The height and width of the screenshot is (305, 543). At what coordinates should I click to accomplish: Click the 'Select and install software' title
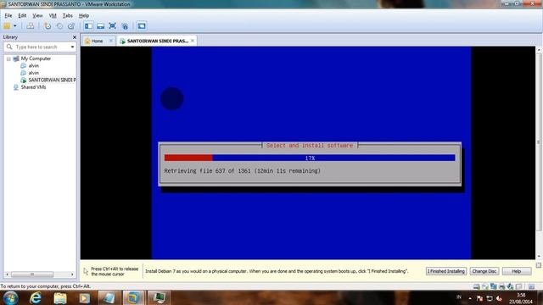click(x=310, y=146)
